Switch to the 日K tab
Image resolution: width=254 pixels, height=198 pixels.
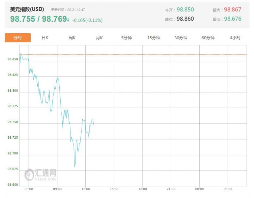tap(45, 38)
